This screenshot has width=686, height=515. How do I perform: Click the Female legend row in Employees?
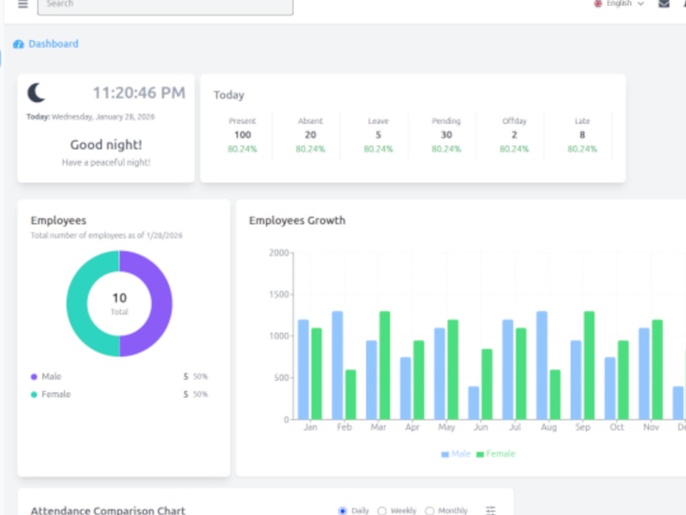point(119,394)
